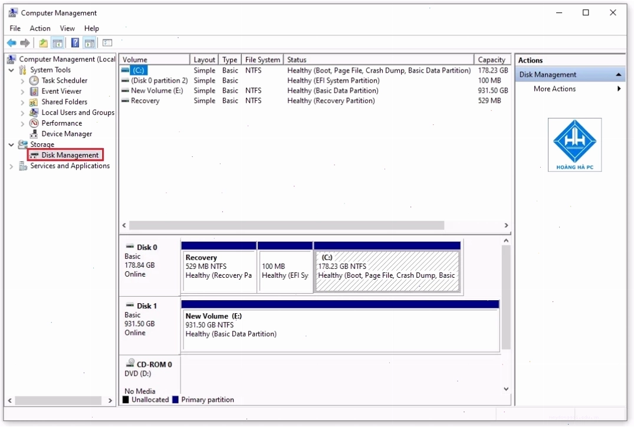Open the File menu
Screen dimensions: 634x427
click(x=15, y=28)
